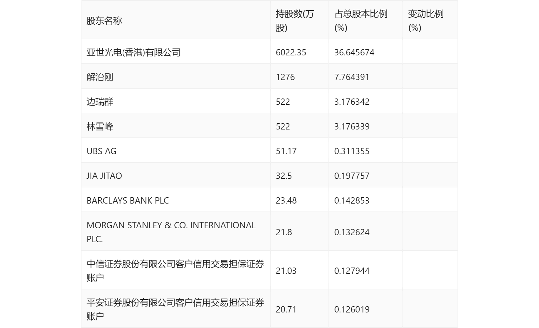Select the percentage 0.142853
539x328 pixels.
click(352, 200)
